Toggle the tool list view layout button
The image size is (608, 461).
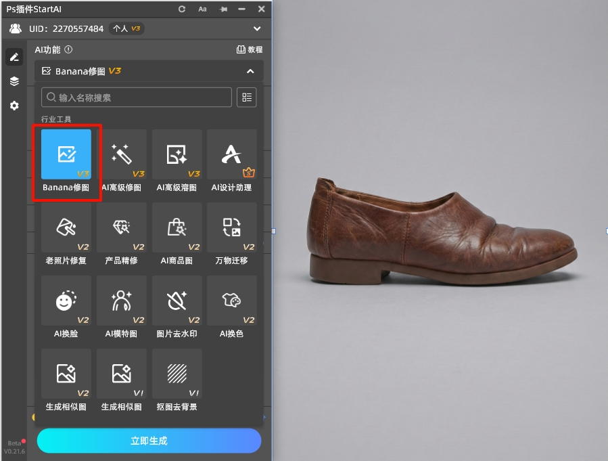[247, 97]
